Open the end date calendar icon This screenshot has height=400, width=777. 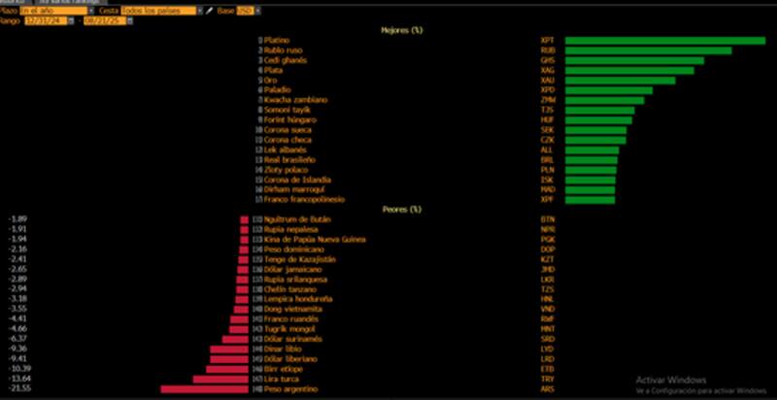pos(130,20)
